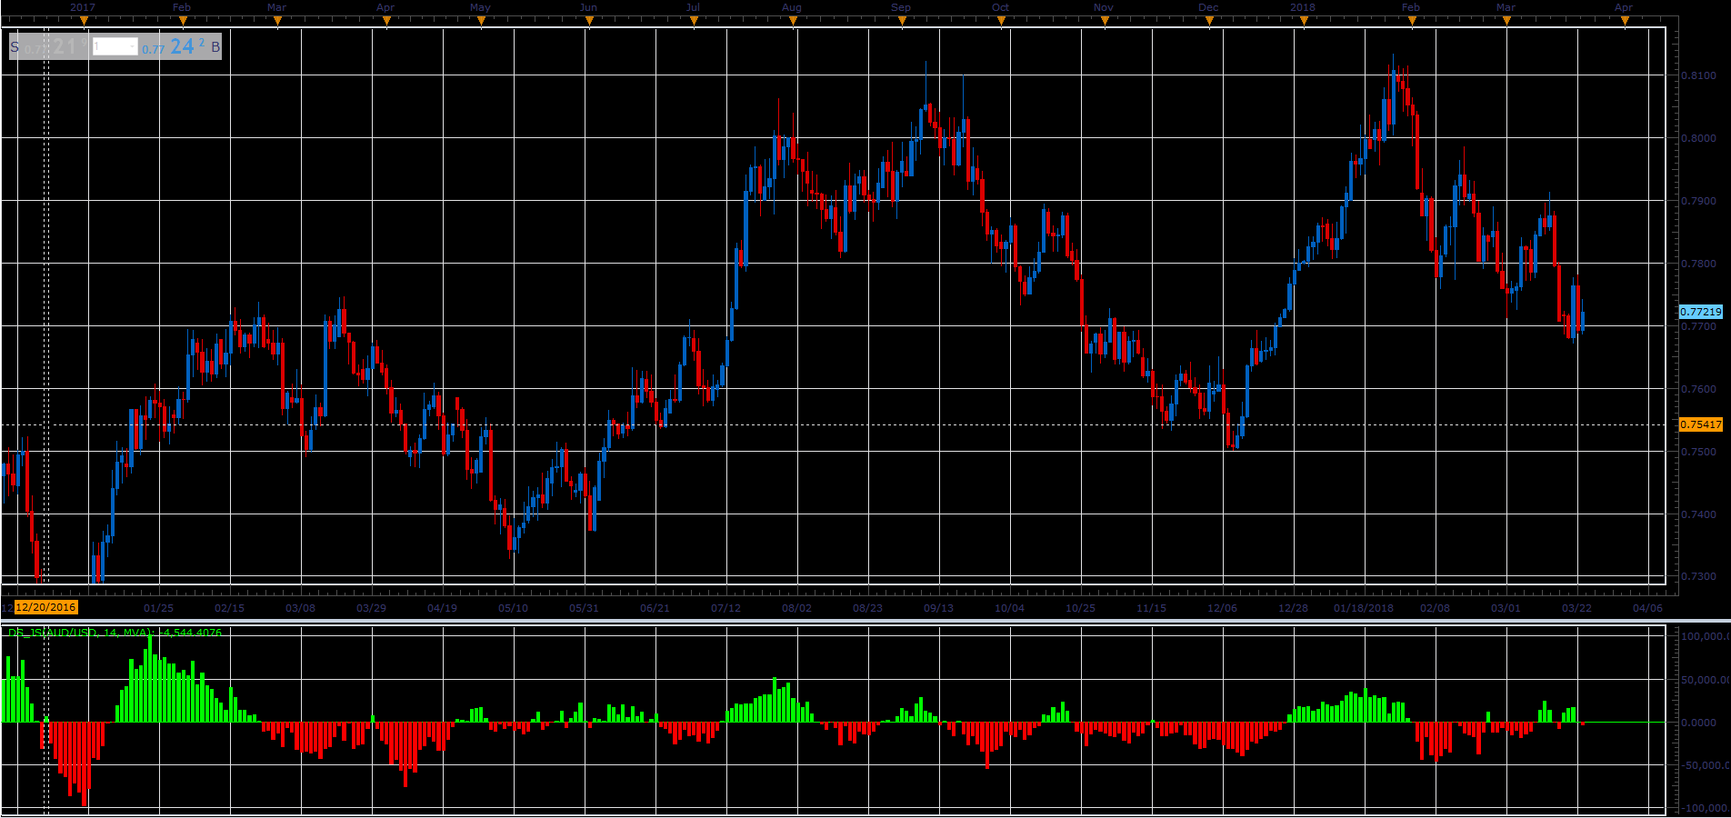This screenshot has height=818, width=1731.
Task: Click the 0.8000 price axis label
Action: click(x=1698, y=138)
